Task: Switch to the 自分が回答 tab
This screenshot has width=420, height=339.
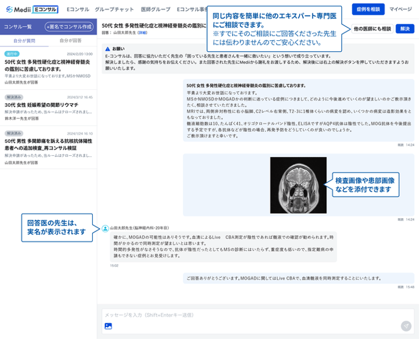Action: click(70, 40)
